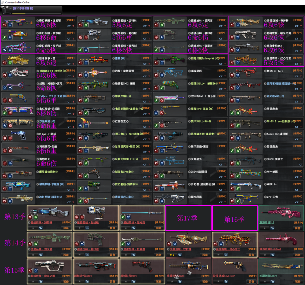
Task: Click the Negev NG7战损版 weapon name
Action: 277,134
